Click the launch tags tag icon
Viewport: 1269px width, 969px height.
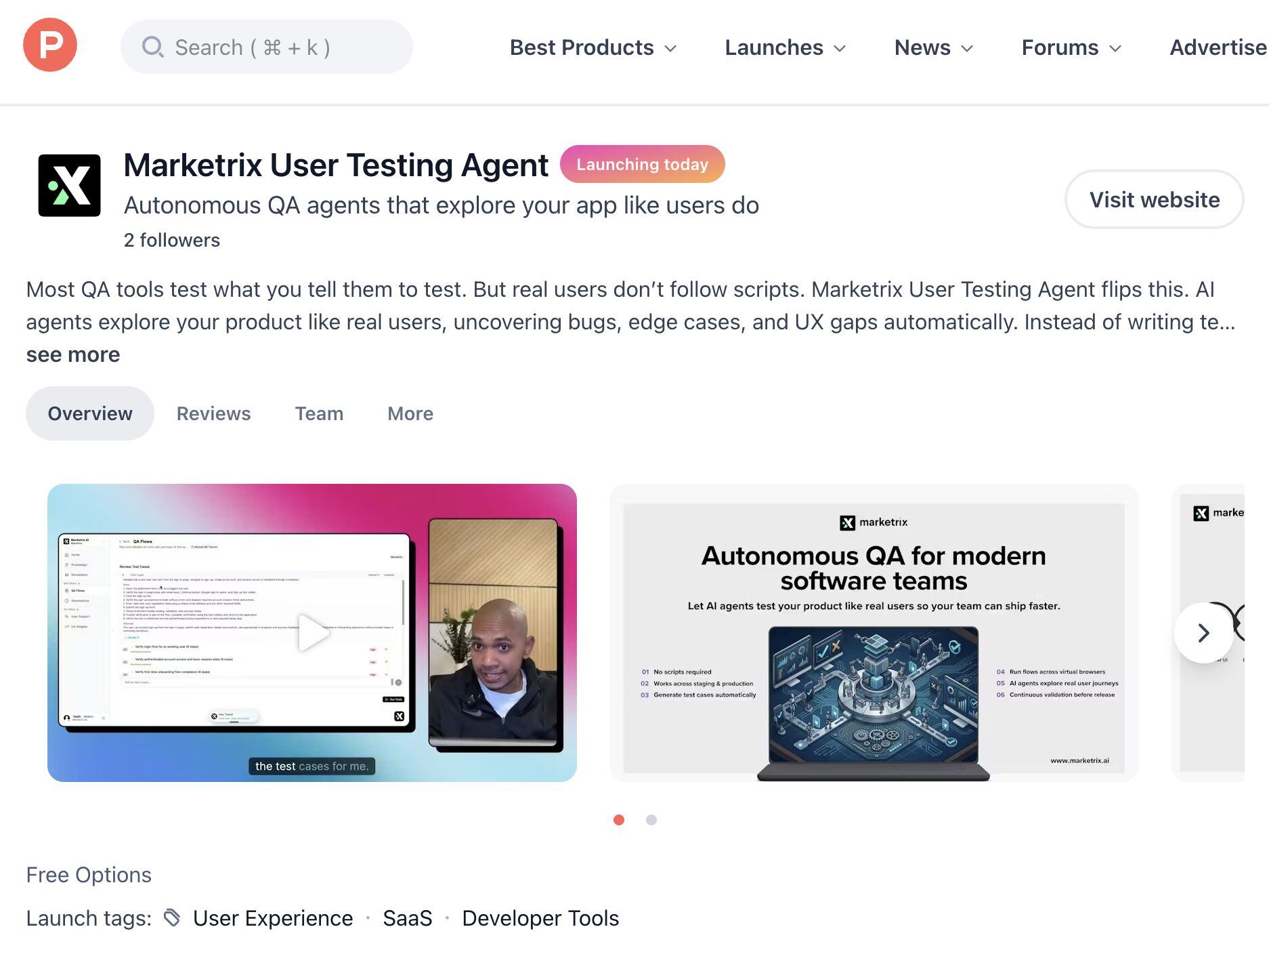[x=173, y=918]
